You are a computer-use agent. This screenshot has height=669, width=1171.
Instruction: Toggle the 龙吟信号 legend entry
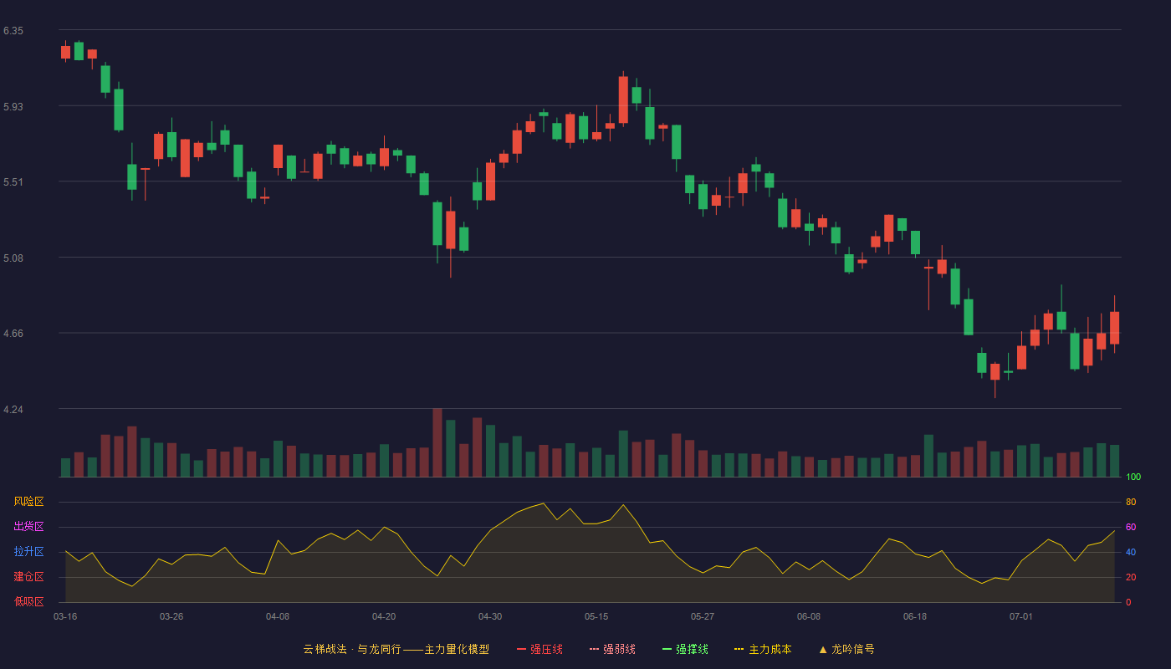tap(846, 649)
